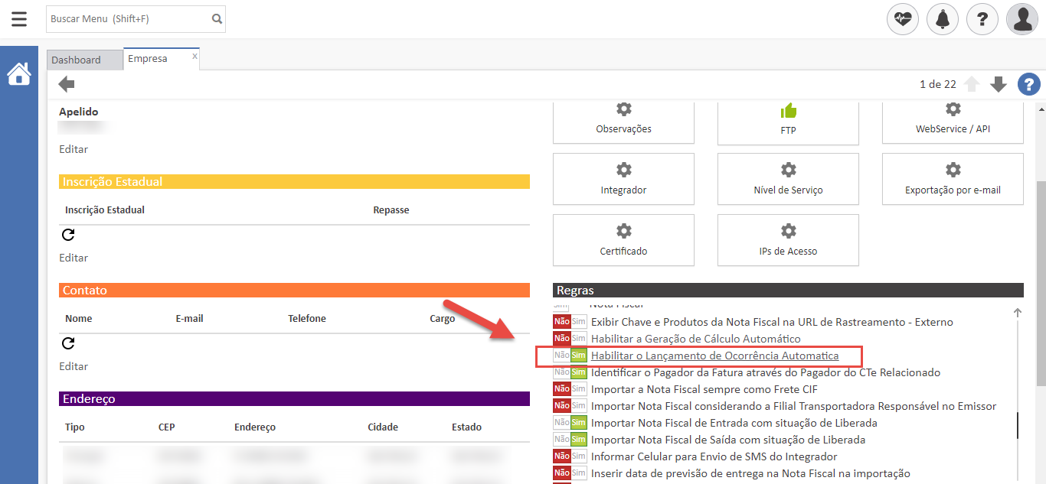The image size is (1046, 484).
Task: Click the back arrow icon
Action: 67,84
